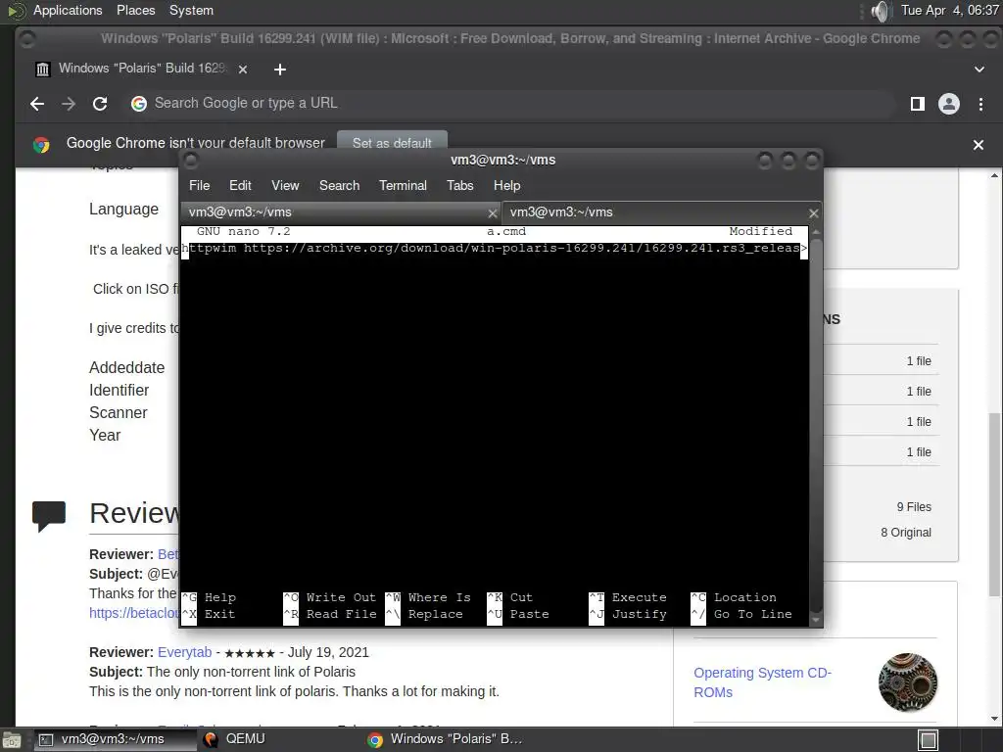Click the Google icon in address bar
Screen dimensions: 1003x752
139,104
